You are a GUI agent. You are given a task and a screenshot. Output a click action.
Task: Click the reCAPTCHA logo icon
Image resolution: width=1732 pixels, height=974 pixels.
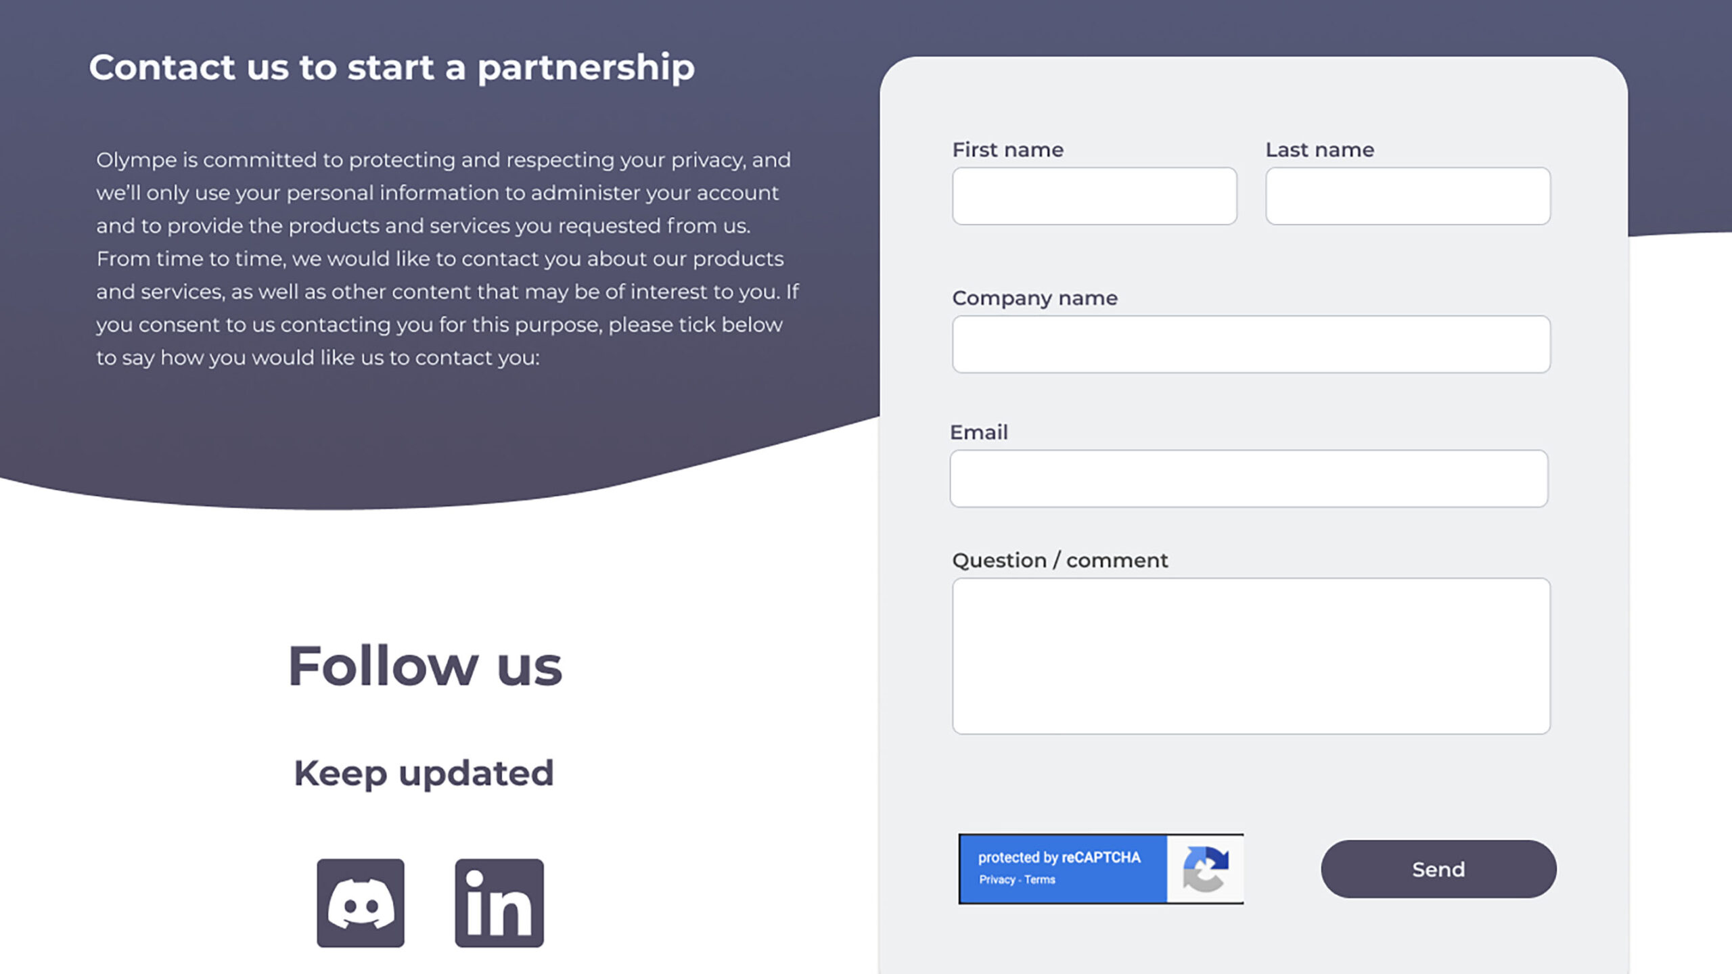click(x=1205, y=869)
